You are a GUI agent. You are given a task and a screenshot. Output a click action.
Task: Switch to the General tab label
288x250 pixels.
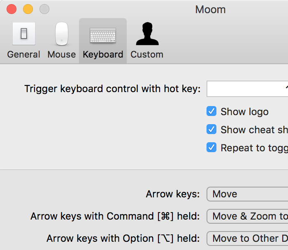click(24, 54)
